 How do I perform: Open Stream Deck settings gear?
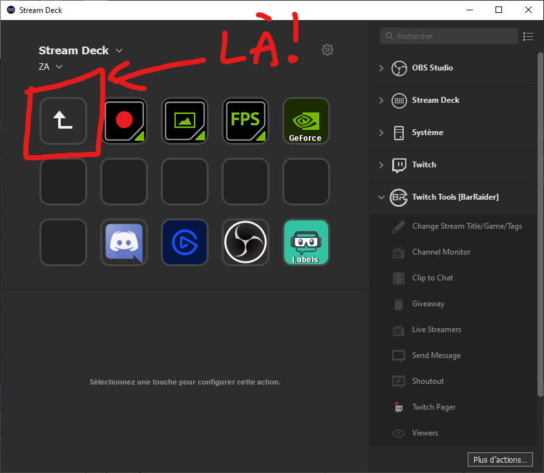(x=328, y=50)
